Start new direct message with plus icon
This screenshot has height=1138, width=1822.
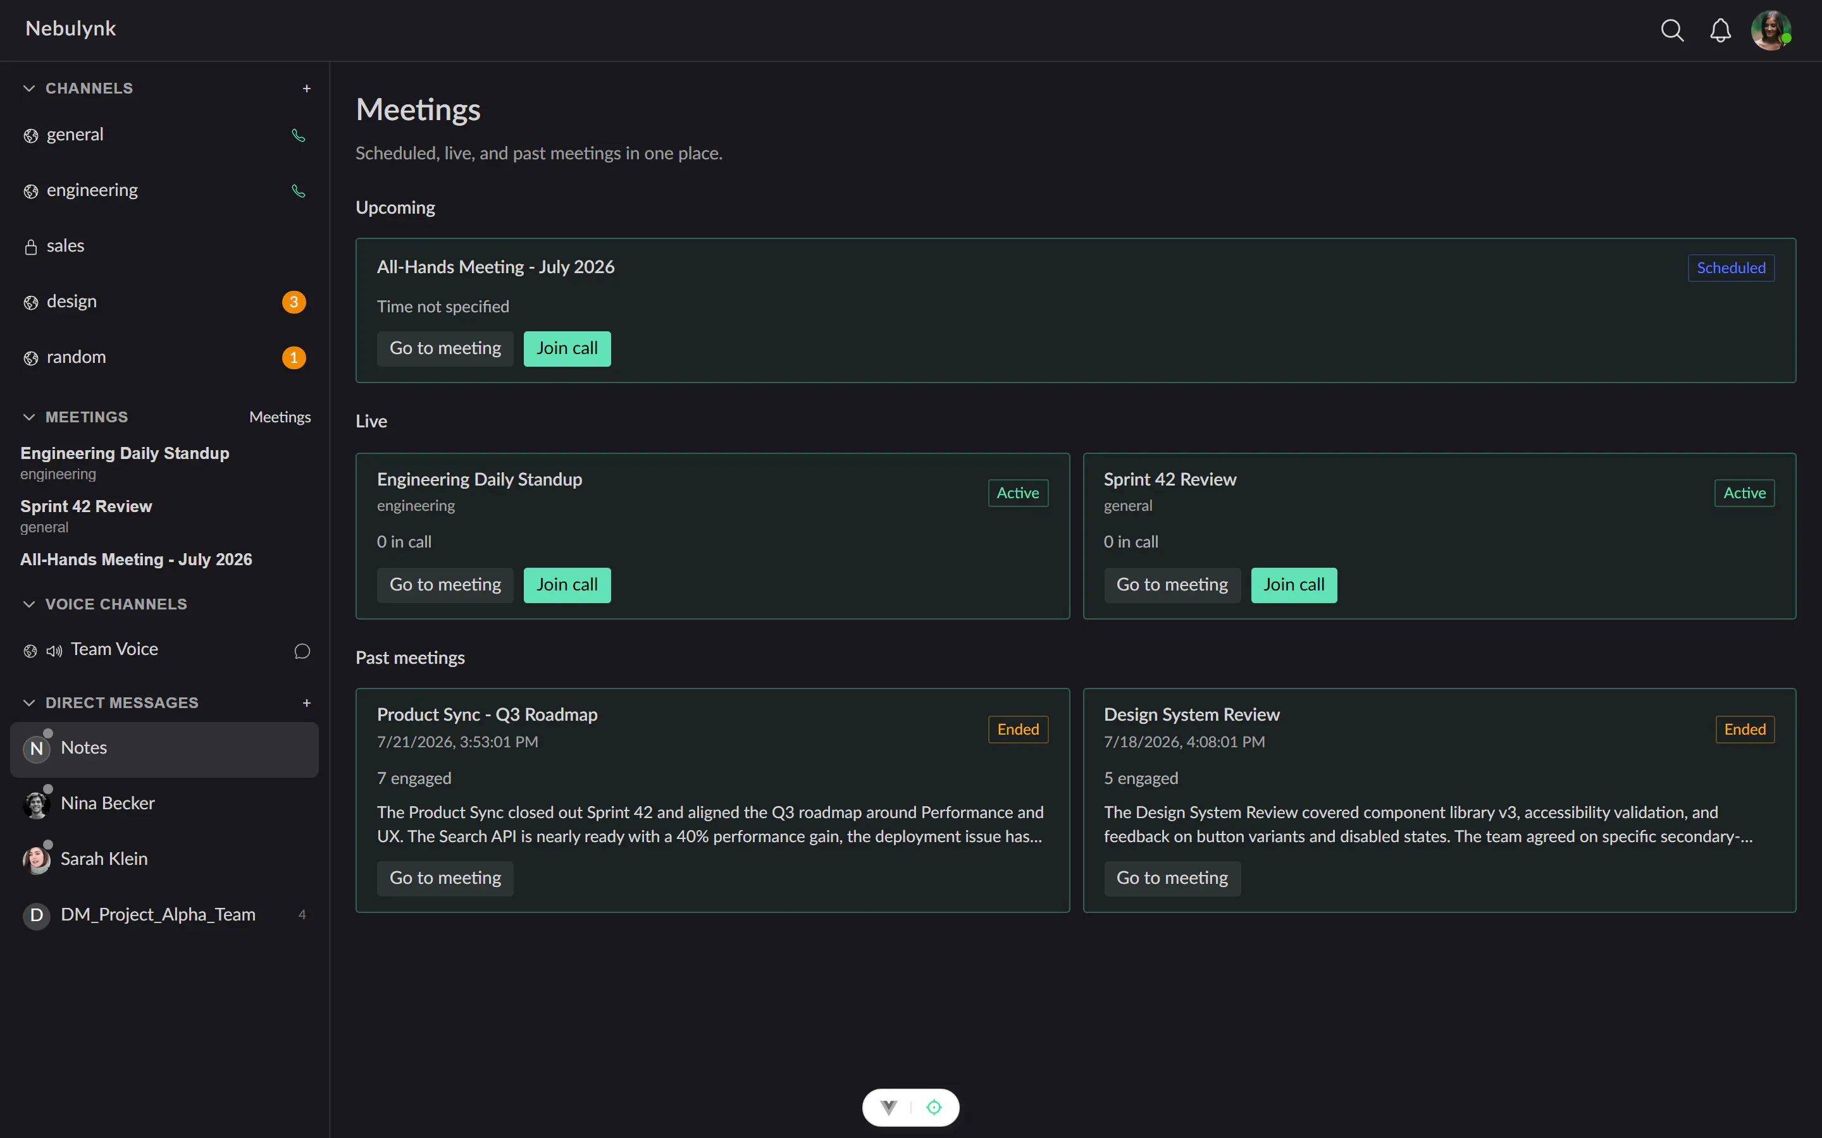(x=306, y=703)
